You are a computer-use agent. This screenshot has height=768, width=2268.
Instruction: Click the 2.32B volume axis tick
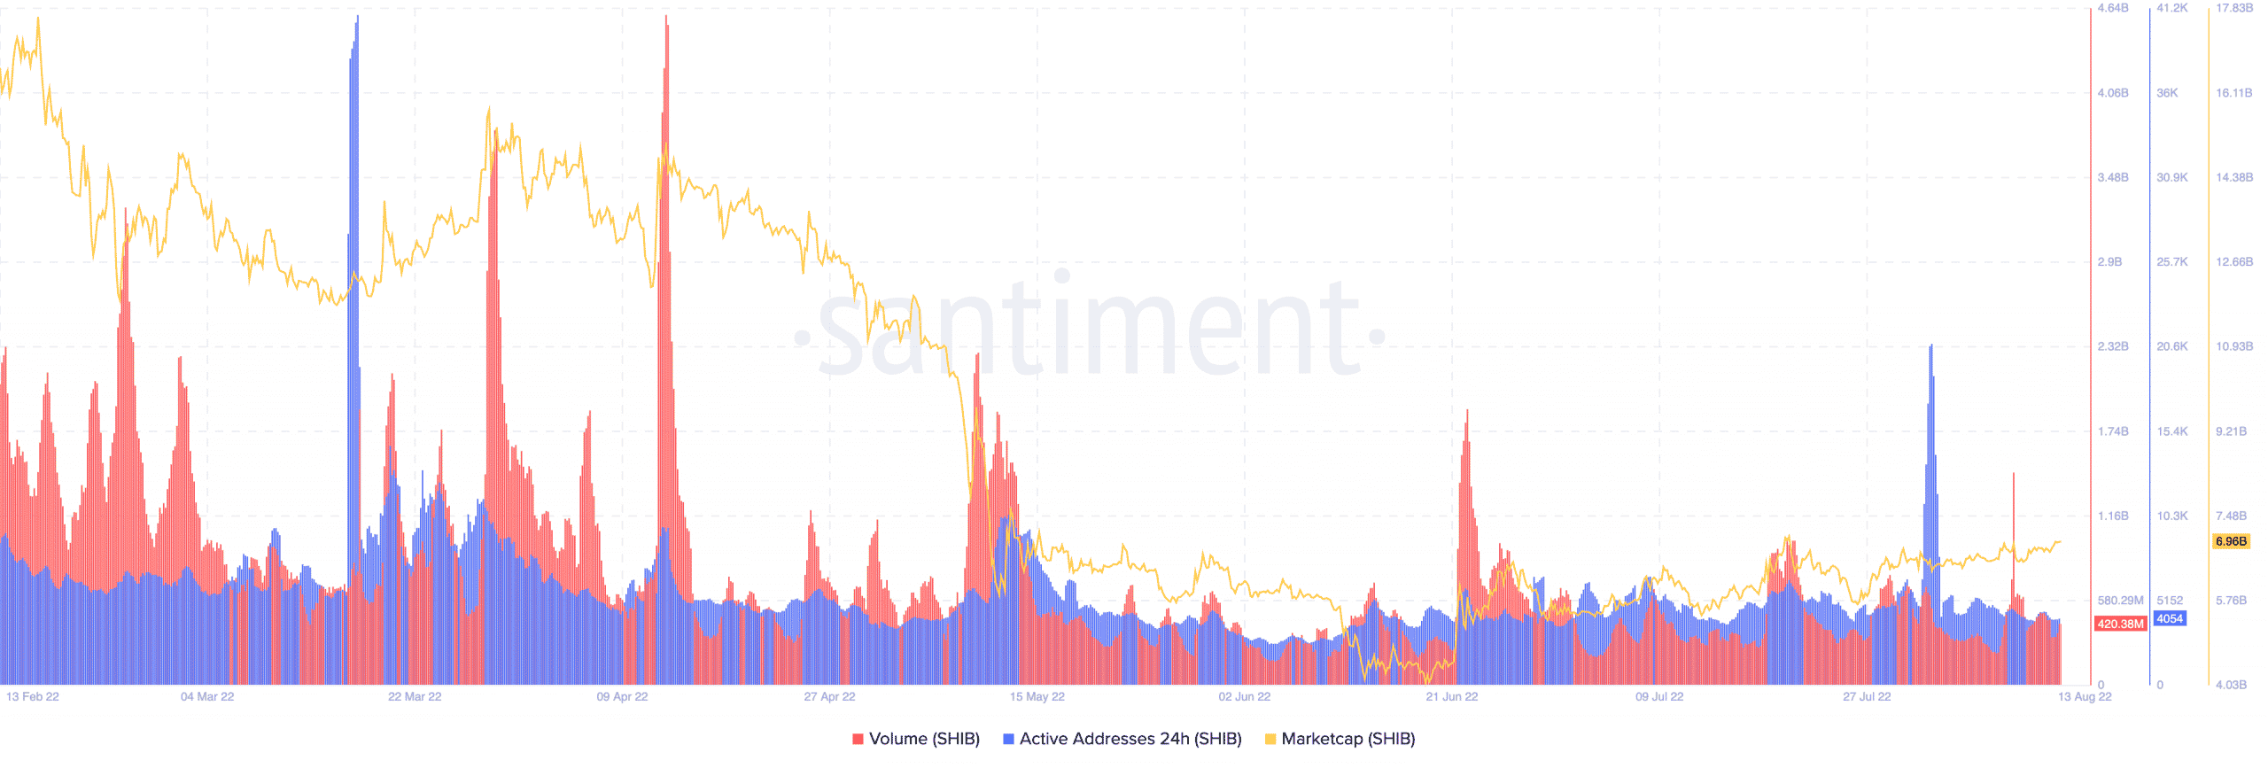(2113, 346)
